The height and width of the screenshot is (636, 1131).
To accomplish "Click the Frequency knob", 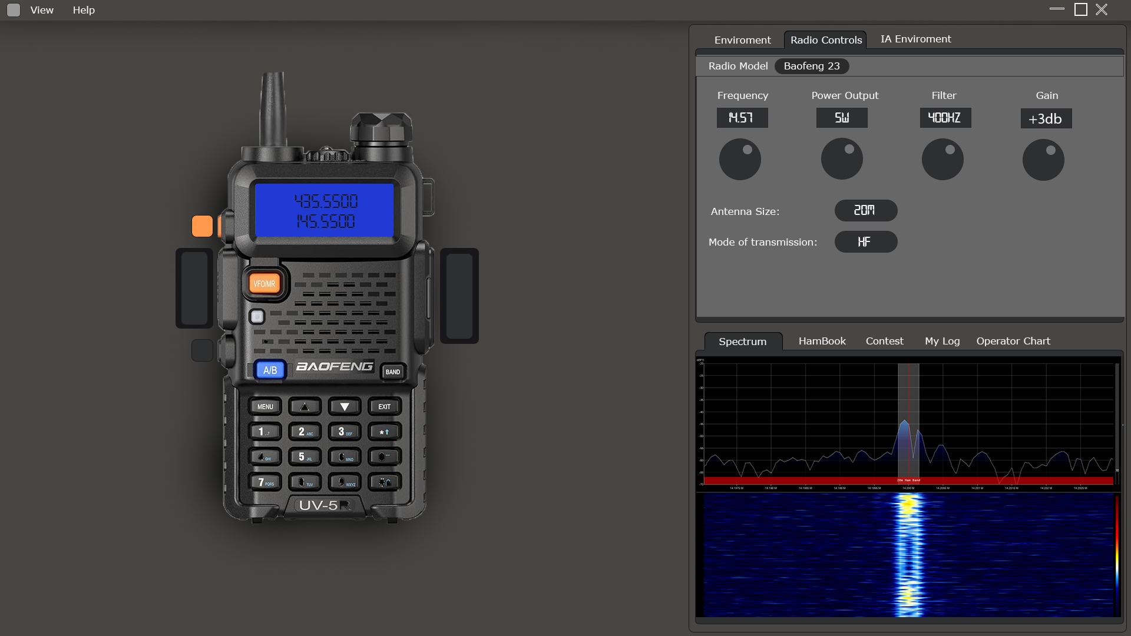I will (740, 160).
